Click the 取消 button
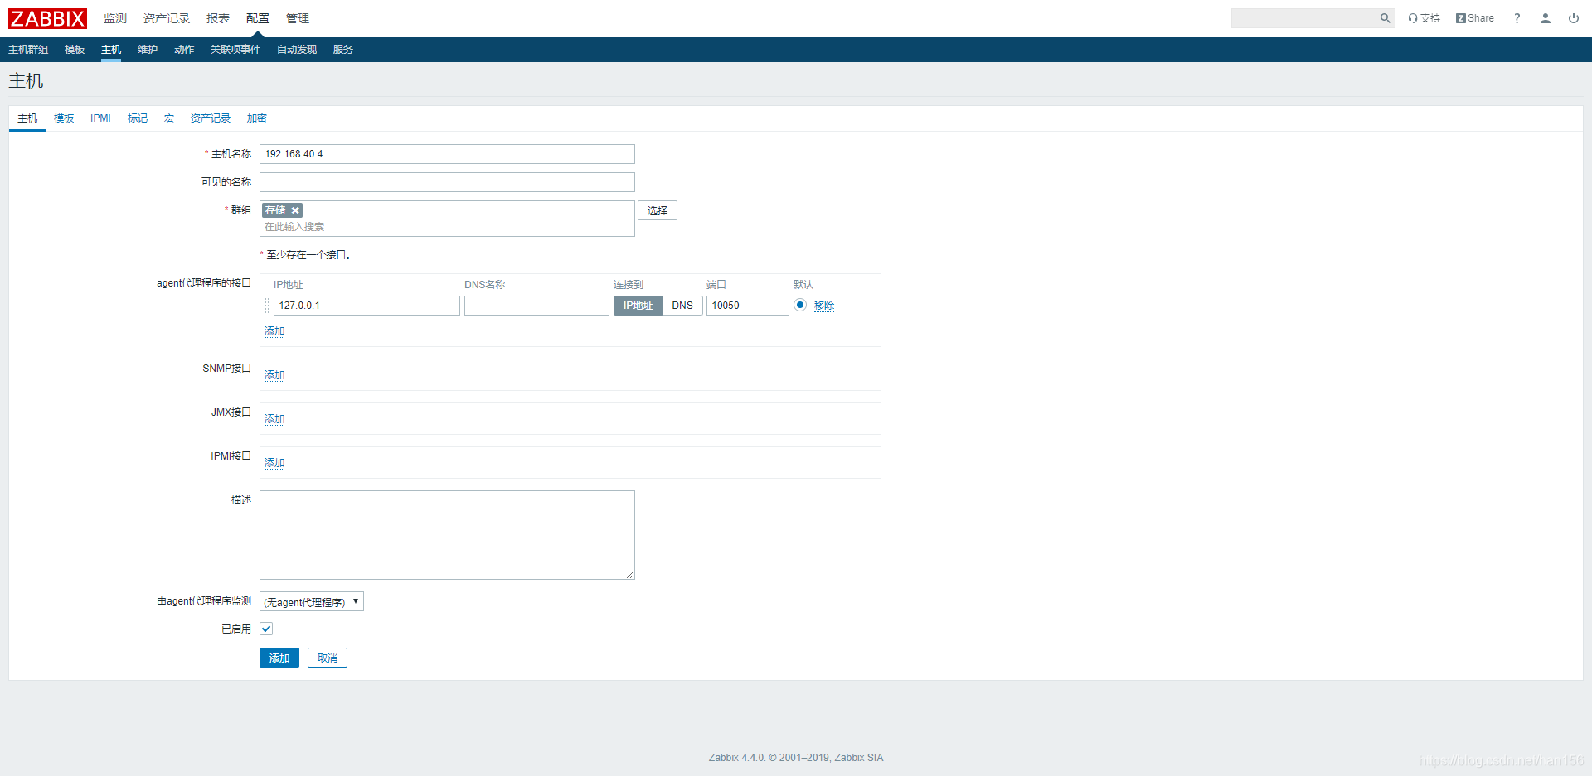The height and width of the screenshot is (776, 1592). pyautogui.click(x=328, y=658)
